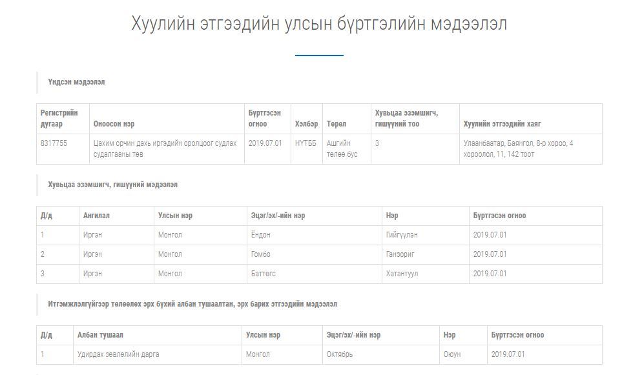Select the 'Итгэмжлэлгүйгээр төлөөлөх эрх бүхий' section heading
This screenshot has height=375, width=642.
pyautogui.click(x=192, y=304)
